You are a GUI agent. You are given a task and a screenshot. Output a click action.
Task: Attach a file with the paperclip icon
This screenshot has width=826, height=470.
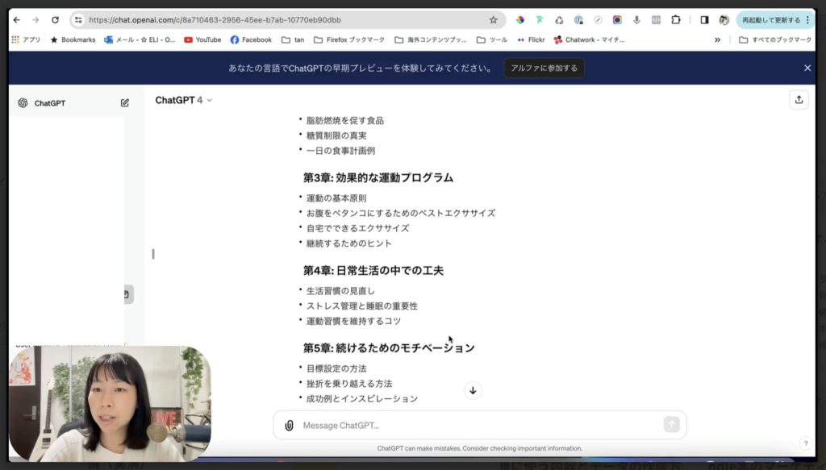289,425
